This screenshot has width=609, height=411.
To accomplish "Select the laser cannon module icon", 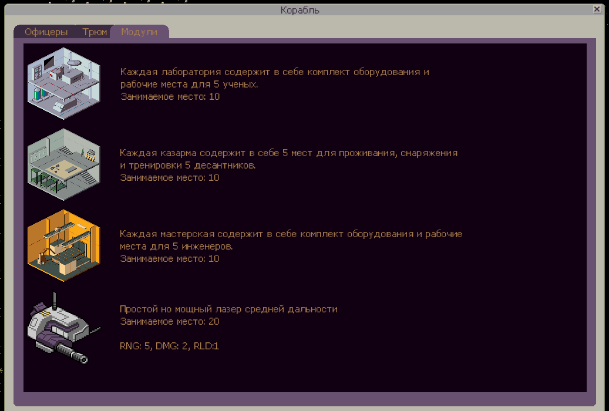I will coord(63,328).
